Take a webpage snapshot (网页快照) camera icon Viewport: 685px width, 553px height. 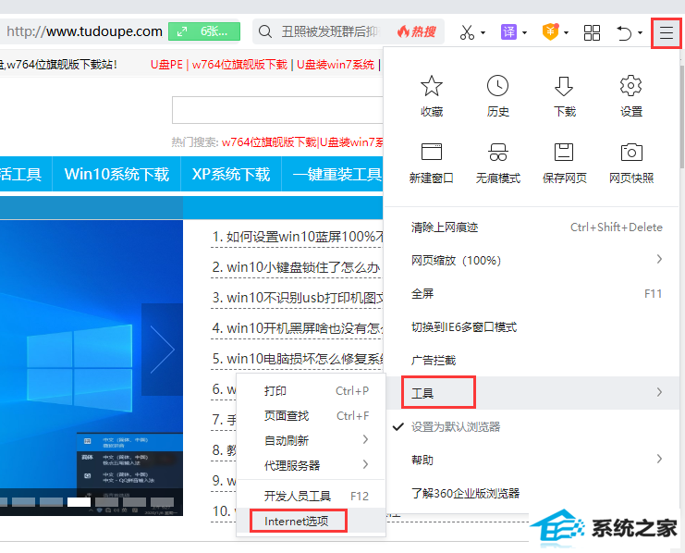[630, 153]
